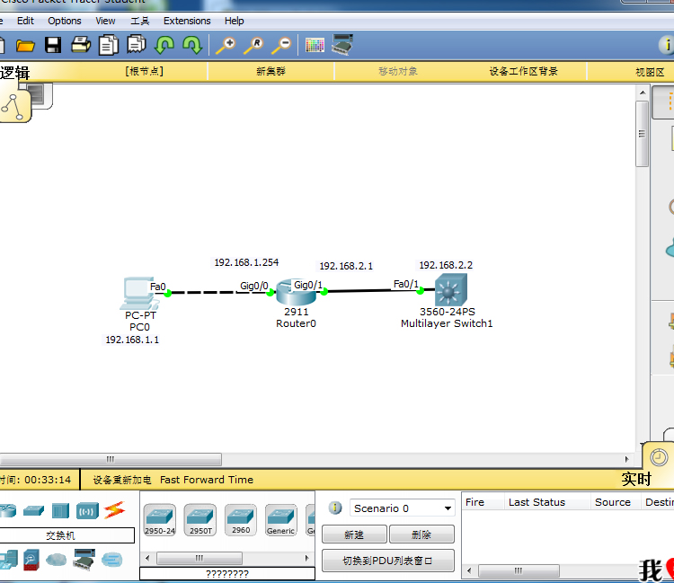Zoom out with the minus magnifier
The height and width of the screenshot is (583, 674).
[x=281, y=45]
